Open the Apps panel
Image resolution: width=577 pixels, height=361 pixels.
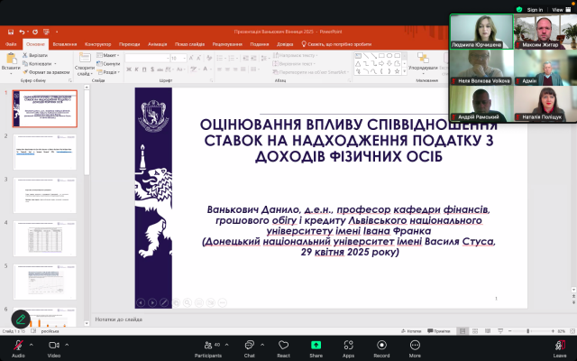348,345
